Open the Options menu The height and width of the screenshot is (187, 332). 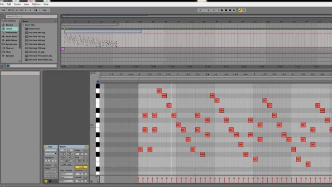[x=36, y=4]
